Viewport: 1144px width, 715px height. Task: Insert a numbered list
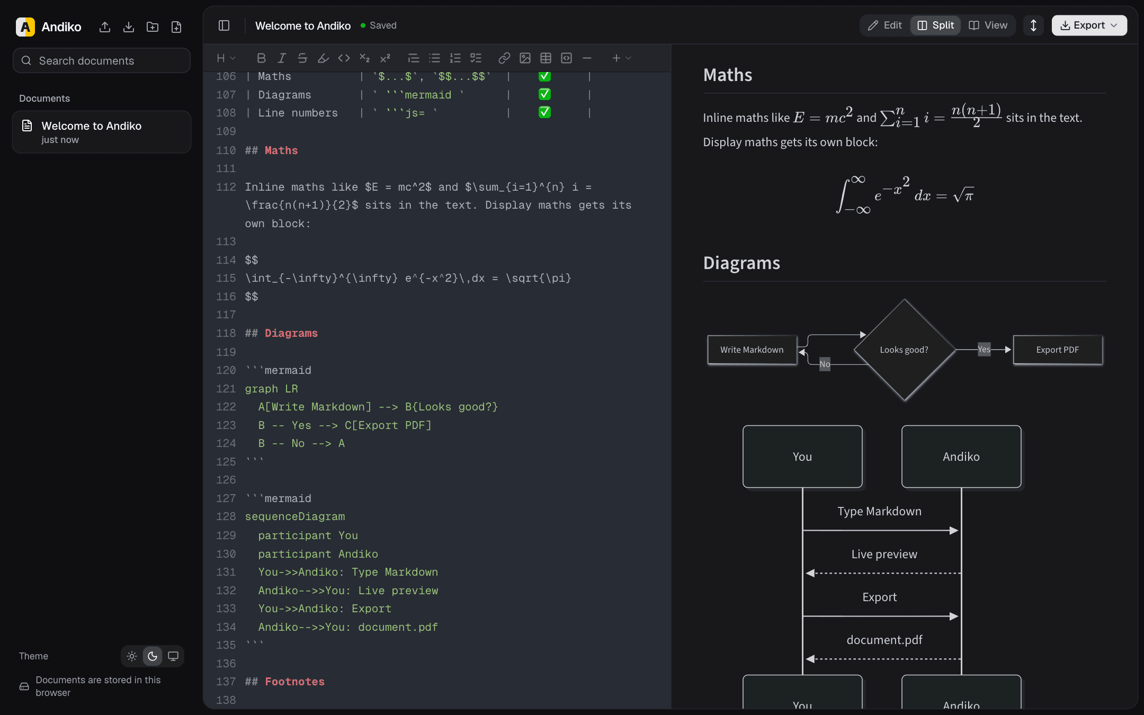[x=455, y=58]
